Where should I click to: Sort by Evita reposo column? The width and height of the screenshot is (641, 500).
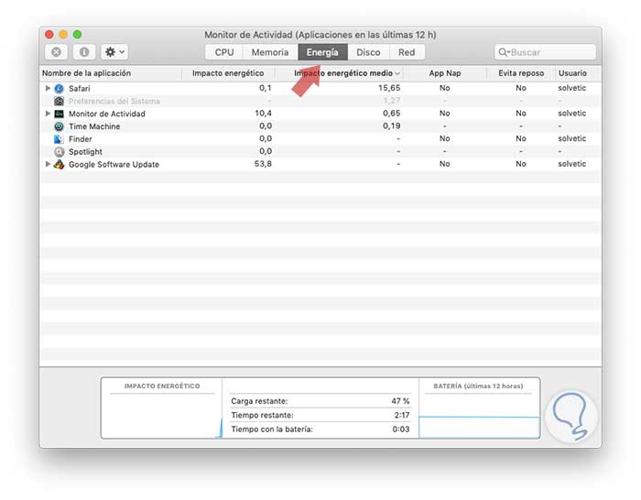pyautogui.click(x=521, y=73)
